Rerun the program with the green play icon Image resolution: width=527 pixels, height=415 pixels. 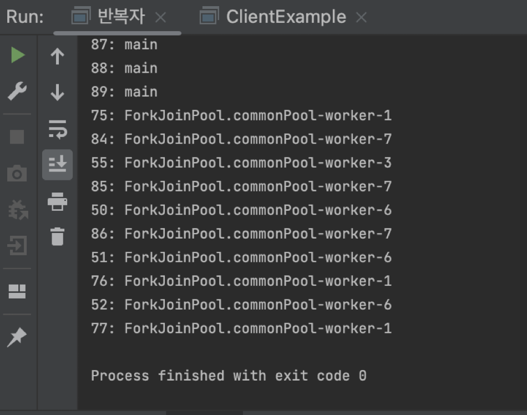tap(18, 55)
